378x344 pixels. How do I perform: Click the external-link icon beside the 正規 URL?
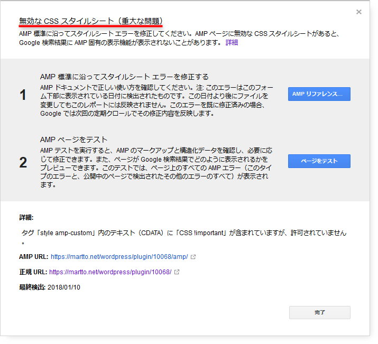(x=177, y=273)
